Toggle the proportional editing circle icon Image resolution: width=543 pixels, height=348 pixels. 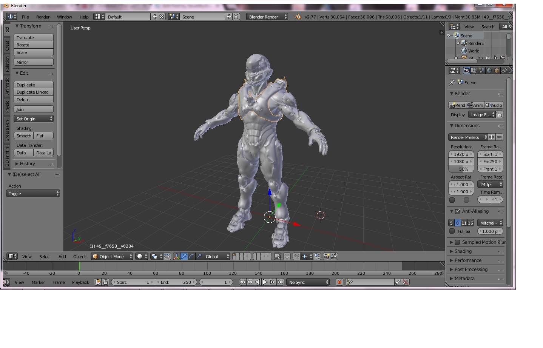(287, 256)
